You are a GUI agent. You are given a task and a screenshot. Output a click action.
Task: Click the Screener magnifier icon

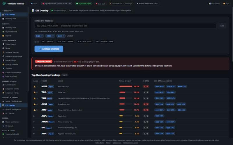point(3,68)
